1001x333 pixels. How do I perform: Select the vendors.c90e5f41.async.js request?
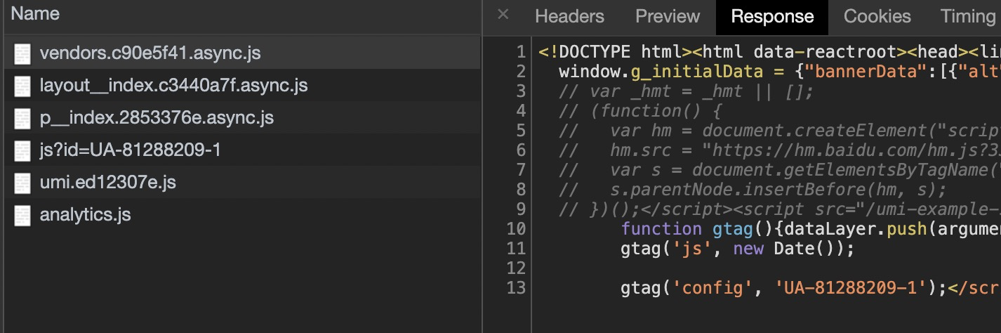tap(242, 53)
